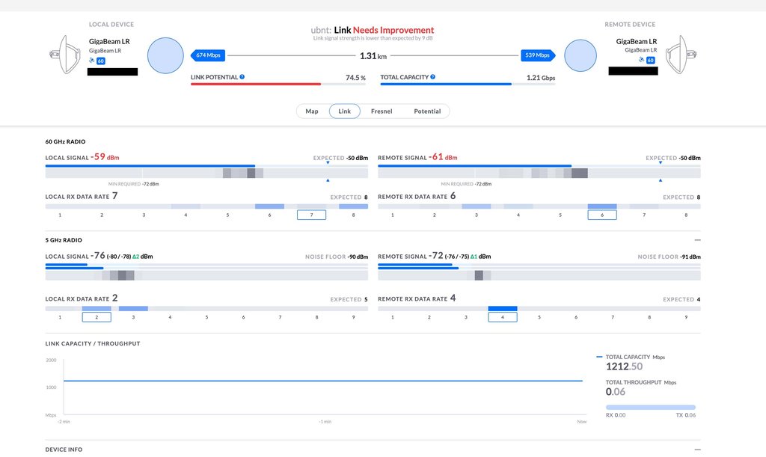Click the Link Potential help icon
Screen dimensions: 766x457
[x=242, y=77]
